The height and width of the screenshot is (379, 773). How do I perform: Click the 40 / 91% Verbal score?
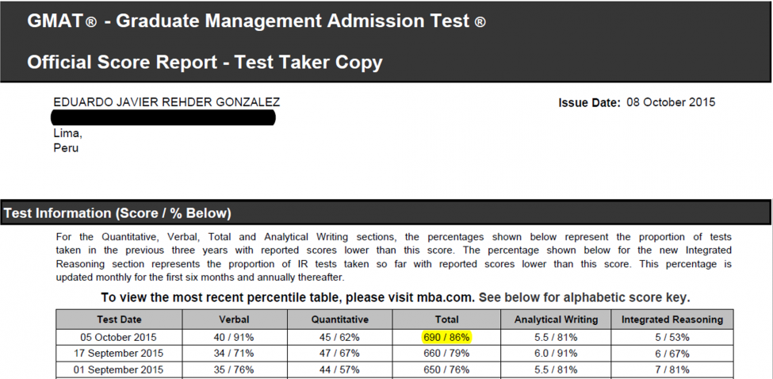(x=234, y=337)
